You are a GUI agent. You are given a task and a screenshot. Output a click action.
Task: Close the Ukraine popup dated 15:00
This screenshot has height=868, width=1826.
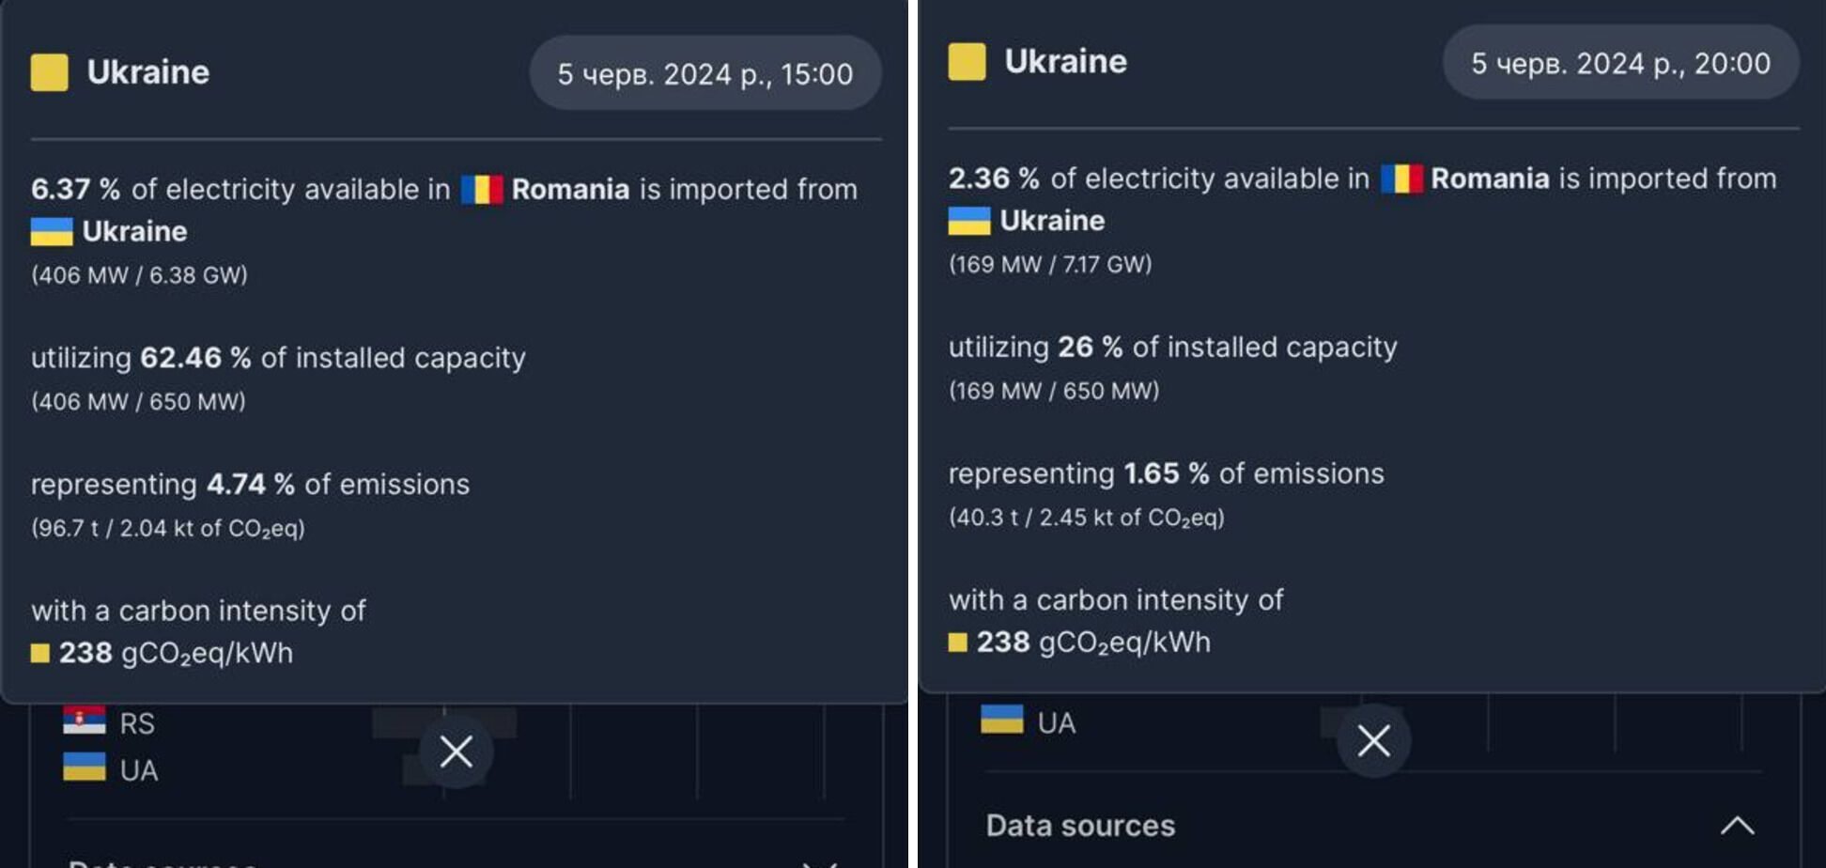point(456,752)
